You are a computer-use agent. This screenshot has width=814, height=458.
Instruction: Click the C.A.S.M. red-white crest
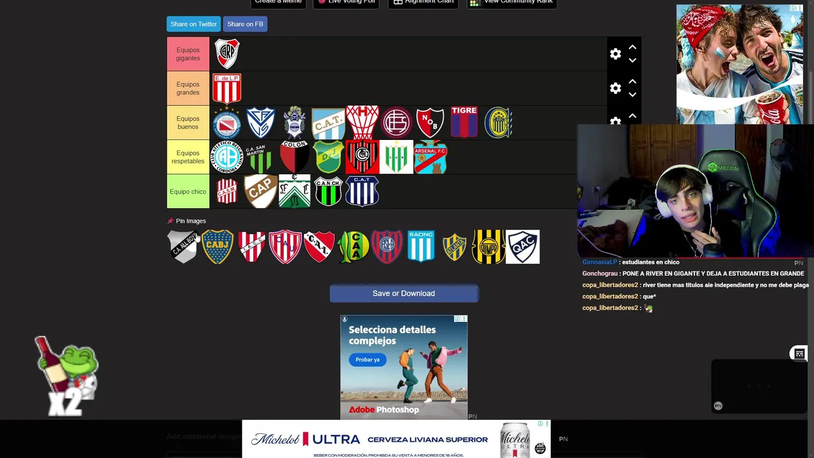227,191
